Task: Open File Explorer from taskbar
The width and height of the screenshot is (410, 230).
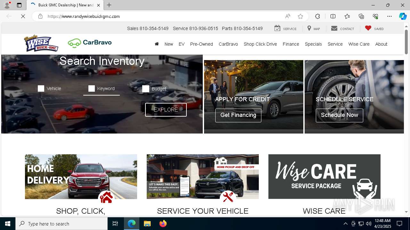Action: pyautogui.click(x=147, y=224)
